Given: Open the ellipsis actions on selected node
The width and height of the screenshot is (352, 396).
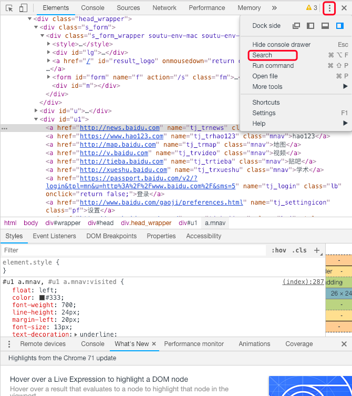Looking at the screenshot, I should point(4,128).
